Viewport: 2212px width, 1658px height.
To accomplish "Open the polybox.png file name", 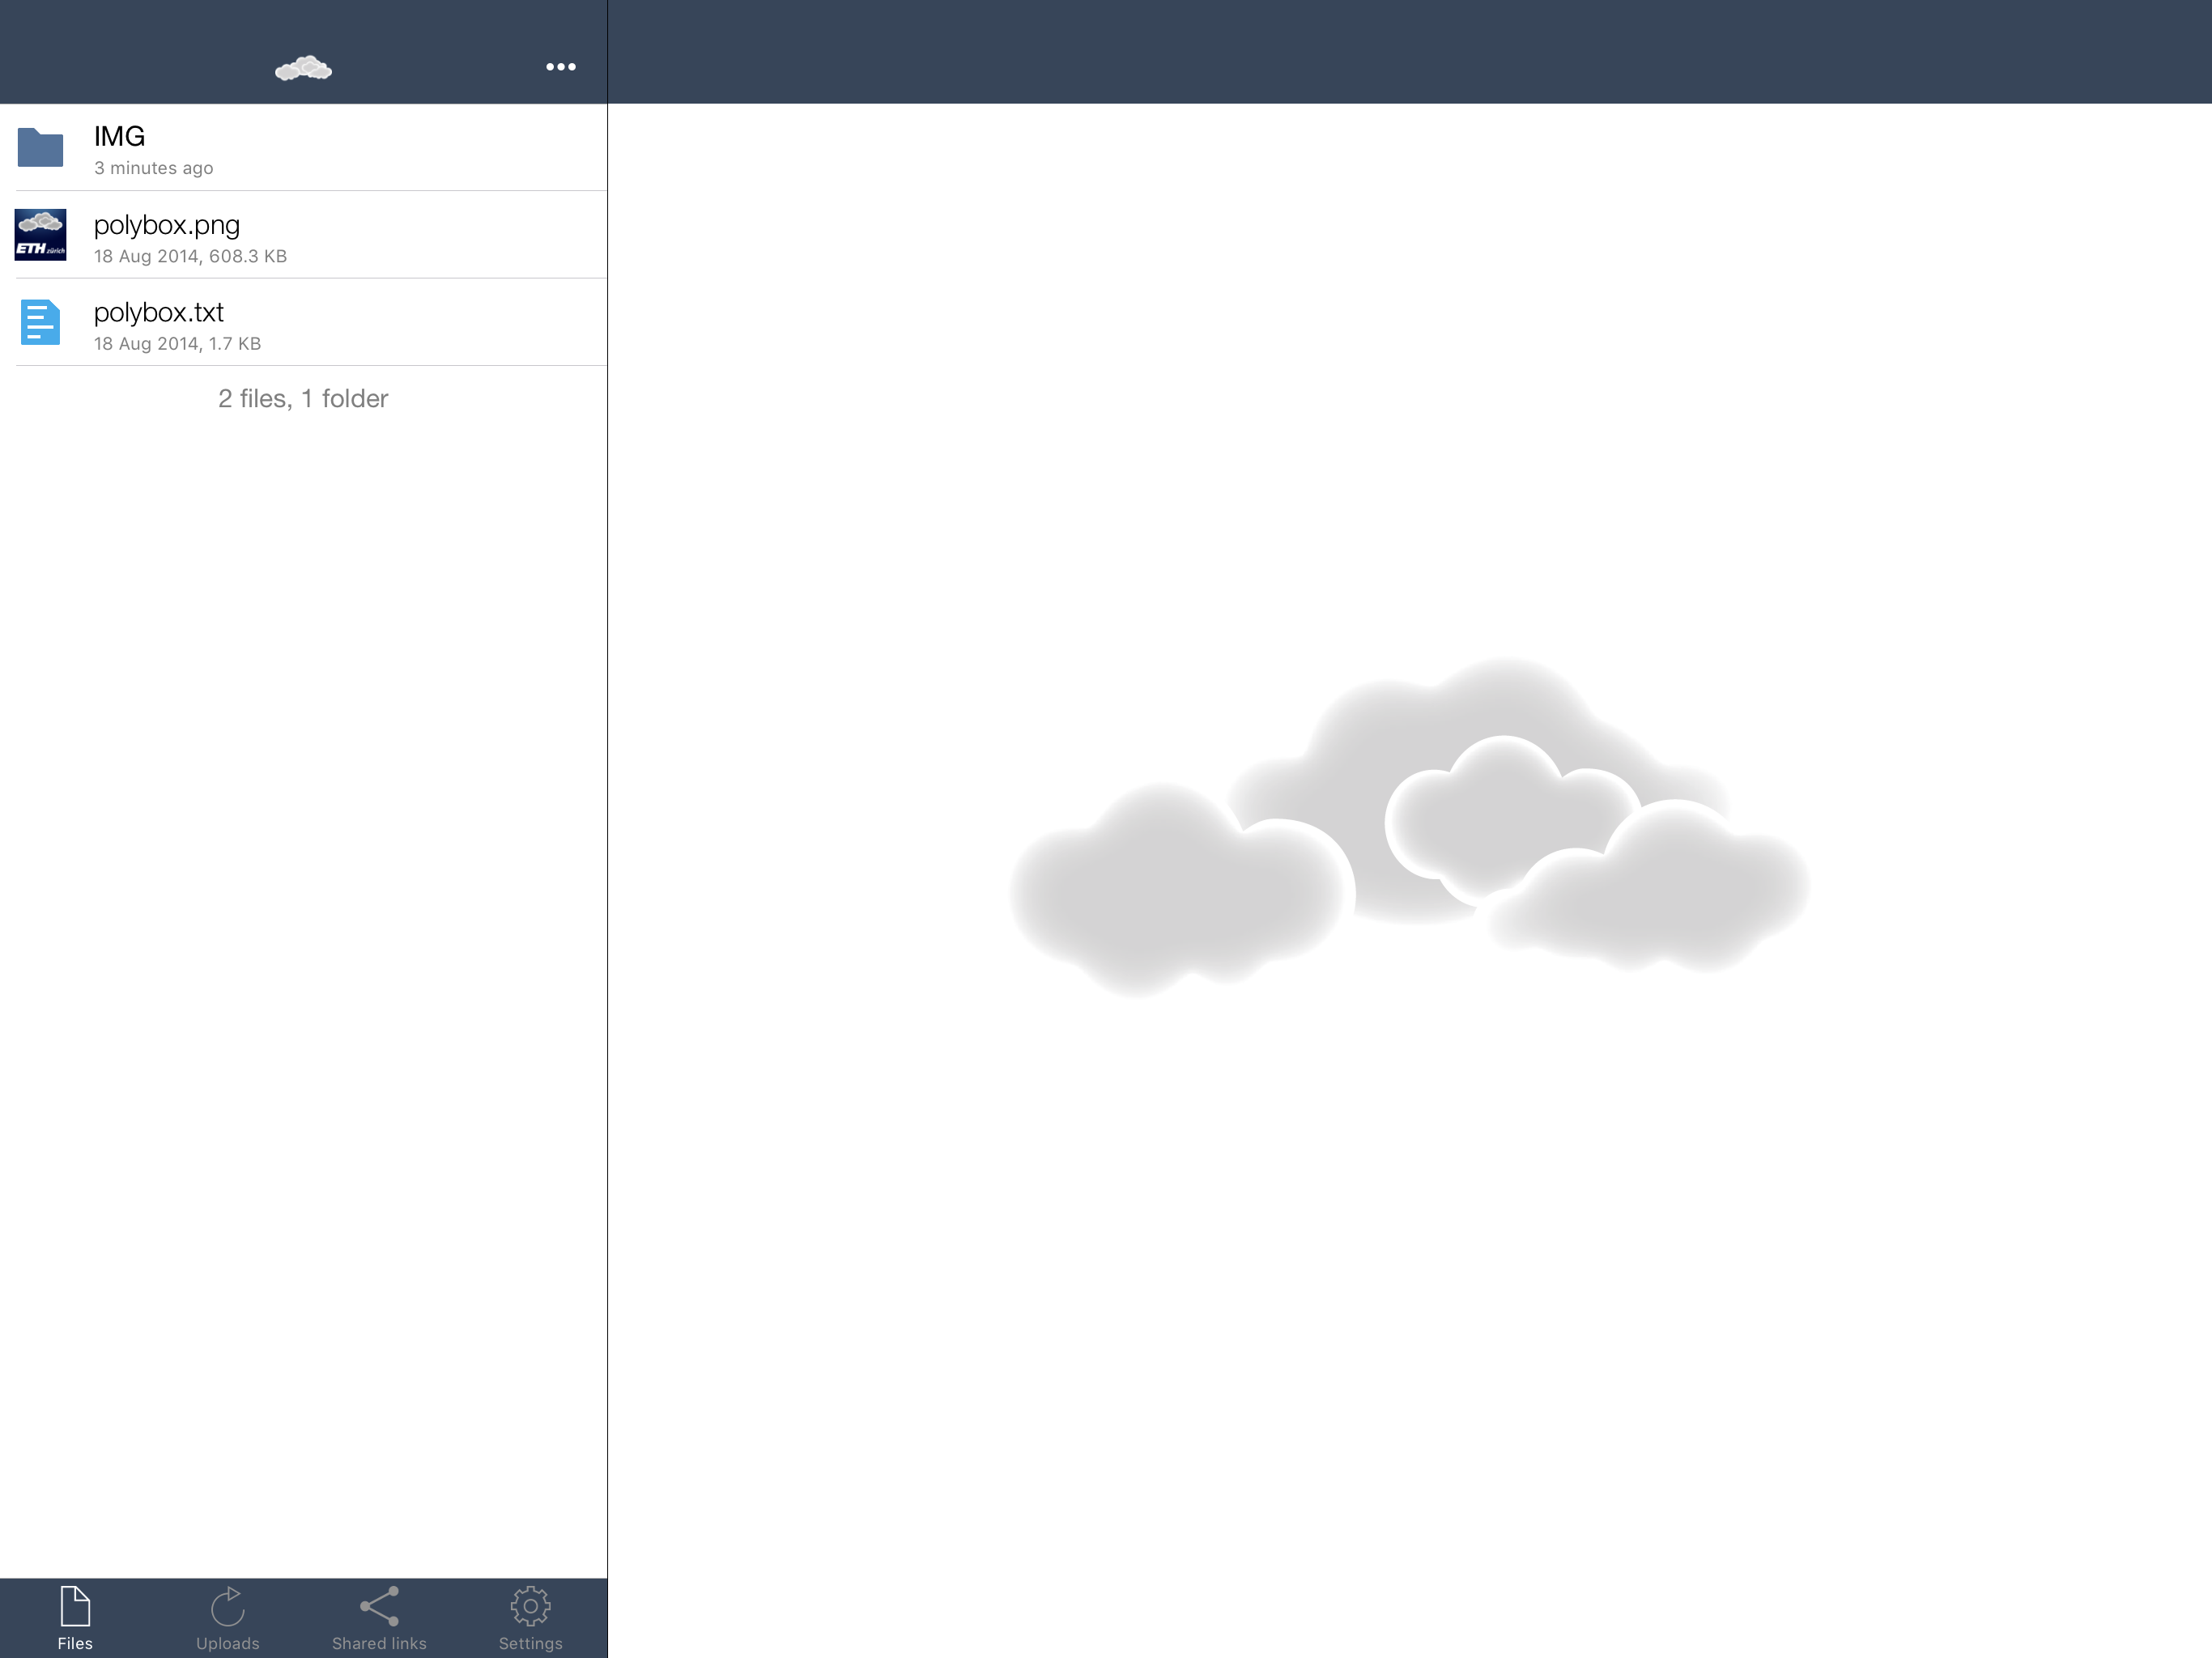I will pos(166,225).
